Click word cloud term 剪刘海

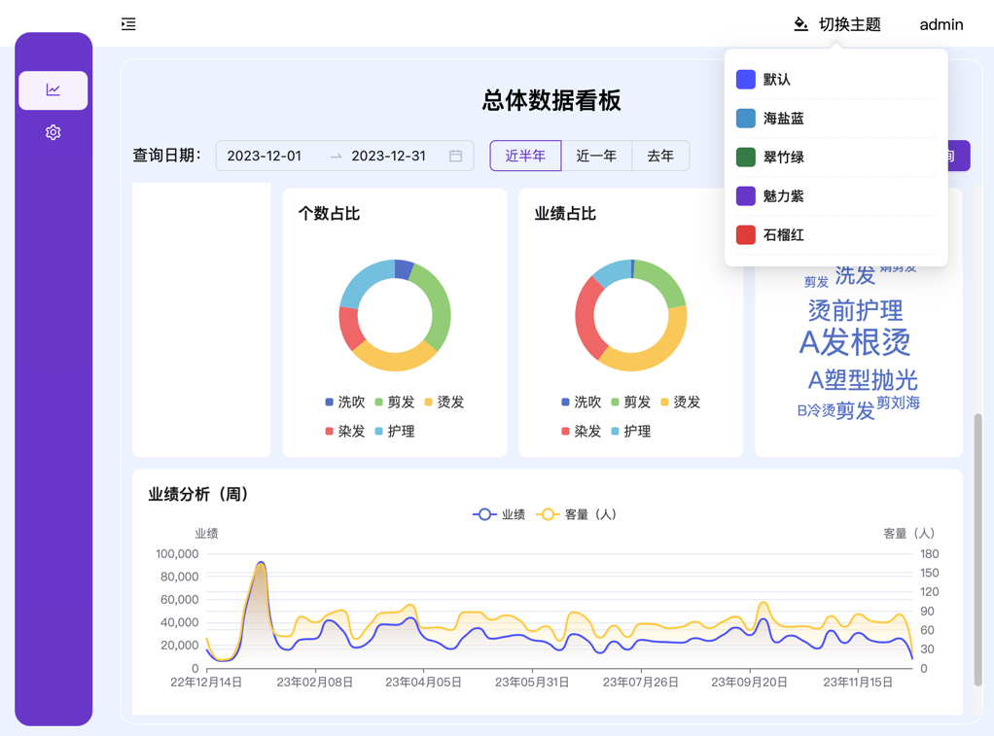point(899,403)
